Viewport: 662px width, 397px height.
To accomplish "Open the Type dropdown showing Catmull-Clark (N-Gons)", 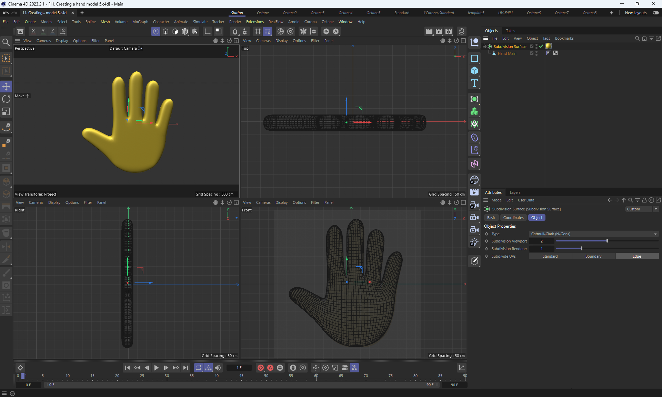I will click(x=593, y=234).
